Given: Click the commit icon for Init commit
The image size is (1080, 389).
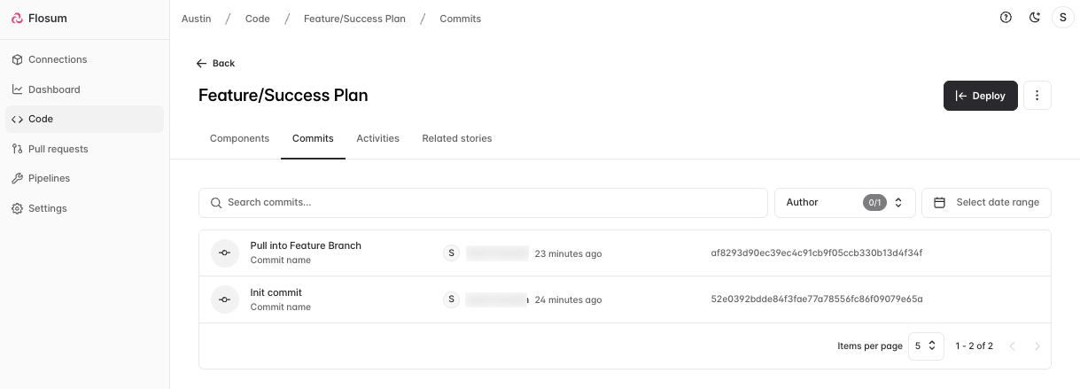Looking at the screenshot, I should coord(225,300).
